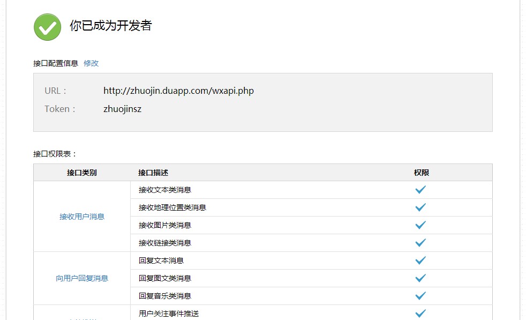Click the 修改 link to edit configuration
The height and width of the screenshot is (320, 526).
pos(91,63)
